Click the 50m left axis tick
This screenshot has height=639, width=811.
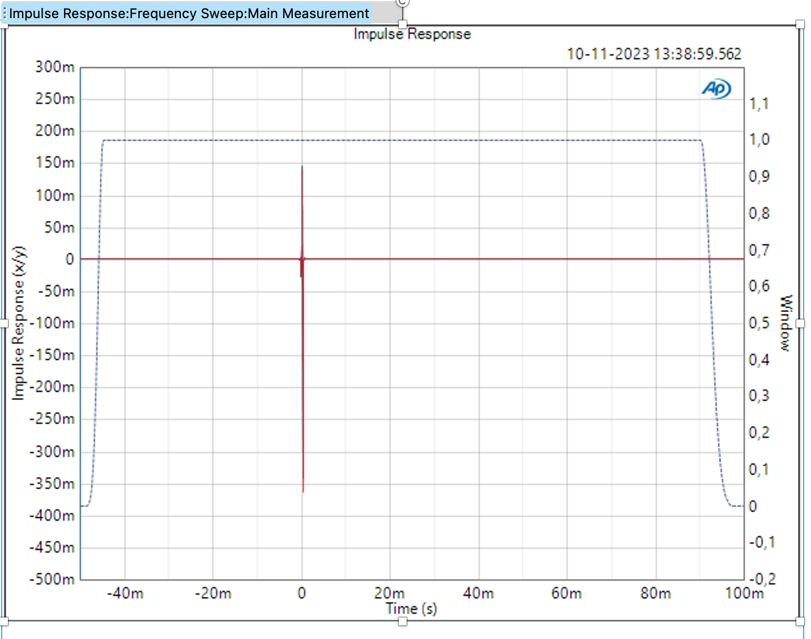tap(59, 227)
